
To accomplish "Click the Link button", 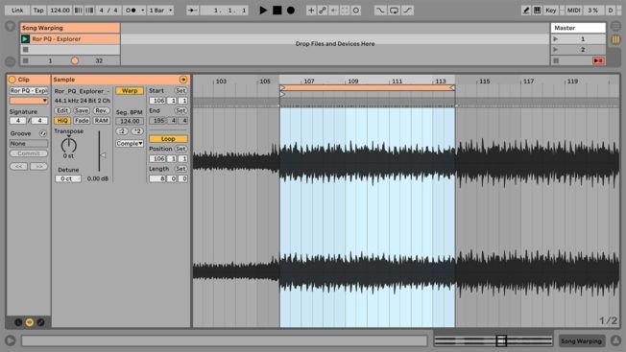I will (17, 11).
